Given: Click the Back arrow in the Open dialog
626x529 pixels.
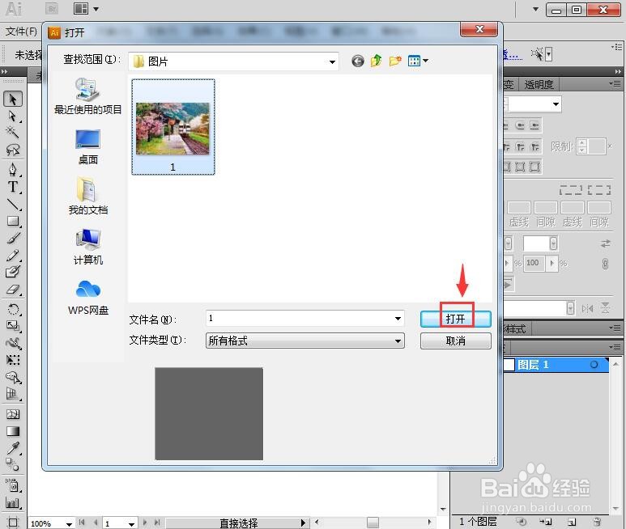Looking at the screenshot, I should 358,61.
